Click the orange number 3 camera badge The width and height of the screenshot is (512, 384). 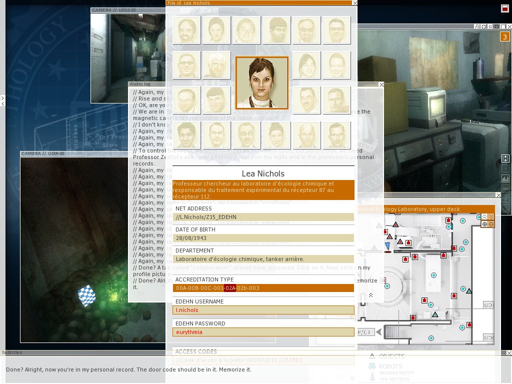coord(504,37)
